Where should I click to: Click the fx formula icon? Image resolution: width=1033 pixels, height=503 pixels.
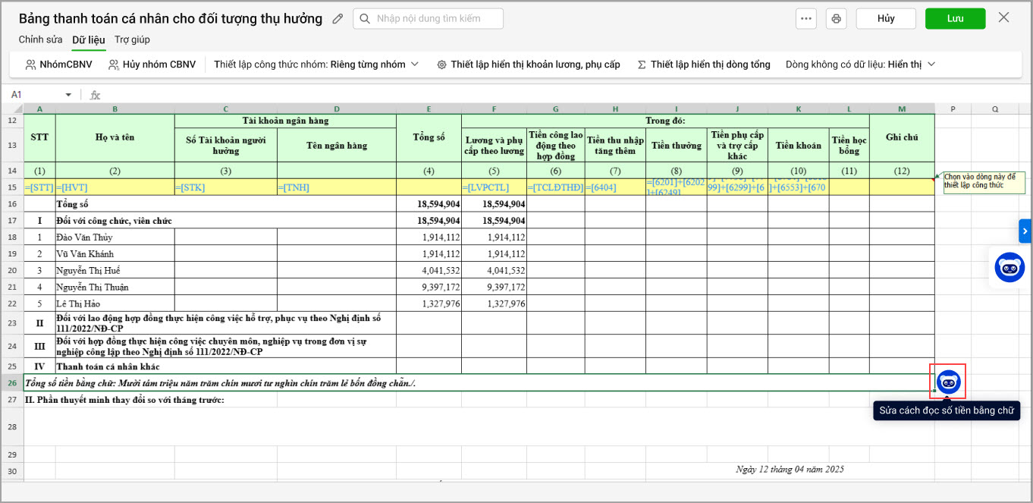point(96,95)
